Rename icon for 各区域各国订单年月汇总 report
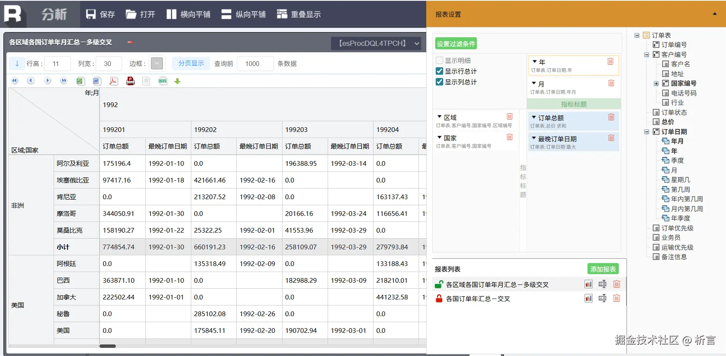Screen dimensions: 726x356 [602, 284]
